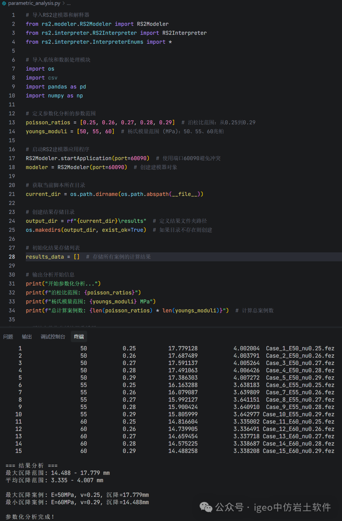Click line number 17 in the gutter
342x521 pixels.
12,158
